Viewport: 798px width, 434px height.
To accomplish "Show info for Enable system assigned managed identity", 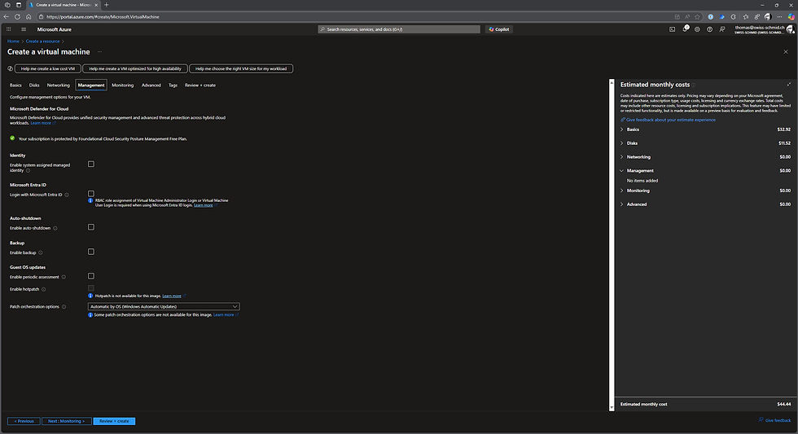I will [x=28, y=170].
